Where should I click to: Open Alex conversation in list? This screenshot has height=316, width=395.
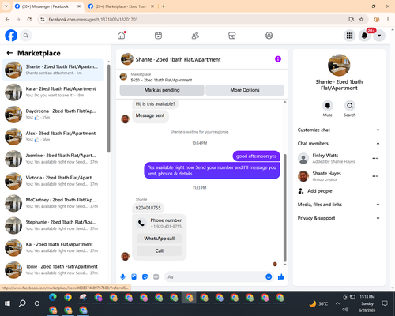[53, 137]
